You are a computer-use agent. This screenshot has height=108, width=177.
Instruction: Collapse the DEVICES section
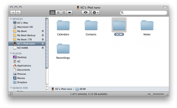pyautogui.click(x=11, y=19)
